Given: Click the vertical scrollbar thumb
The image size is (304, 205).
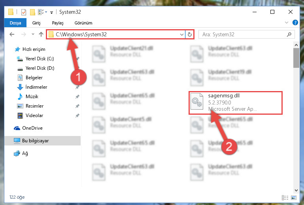Looking at the screenshot, I should [x=296, y=58].
